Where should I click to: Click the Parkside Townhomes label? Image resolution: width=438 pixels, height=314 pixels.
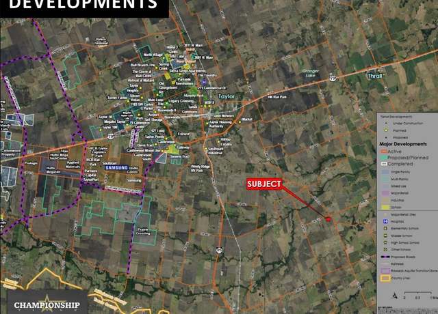(x=184, y=81)
